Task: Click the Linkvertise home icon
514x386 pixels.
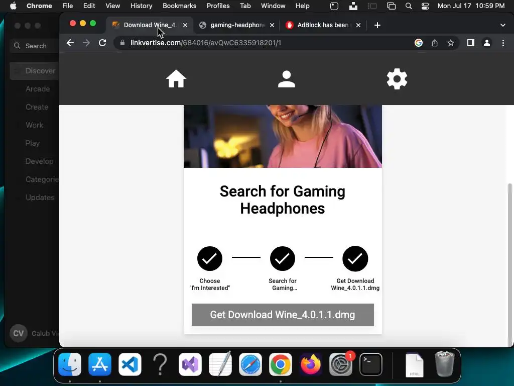Action: click(x=176, y=79)
